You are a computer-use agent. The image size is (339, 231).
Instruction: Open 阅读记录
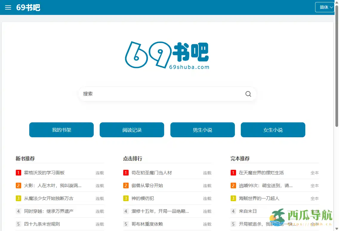(132, 130)
